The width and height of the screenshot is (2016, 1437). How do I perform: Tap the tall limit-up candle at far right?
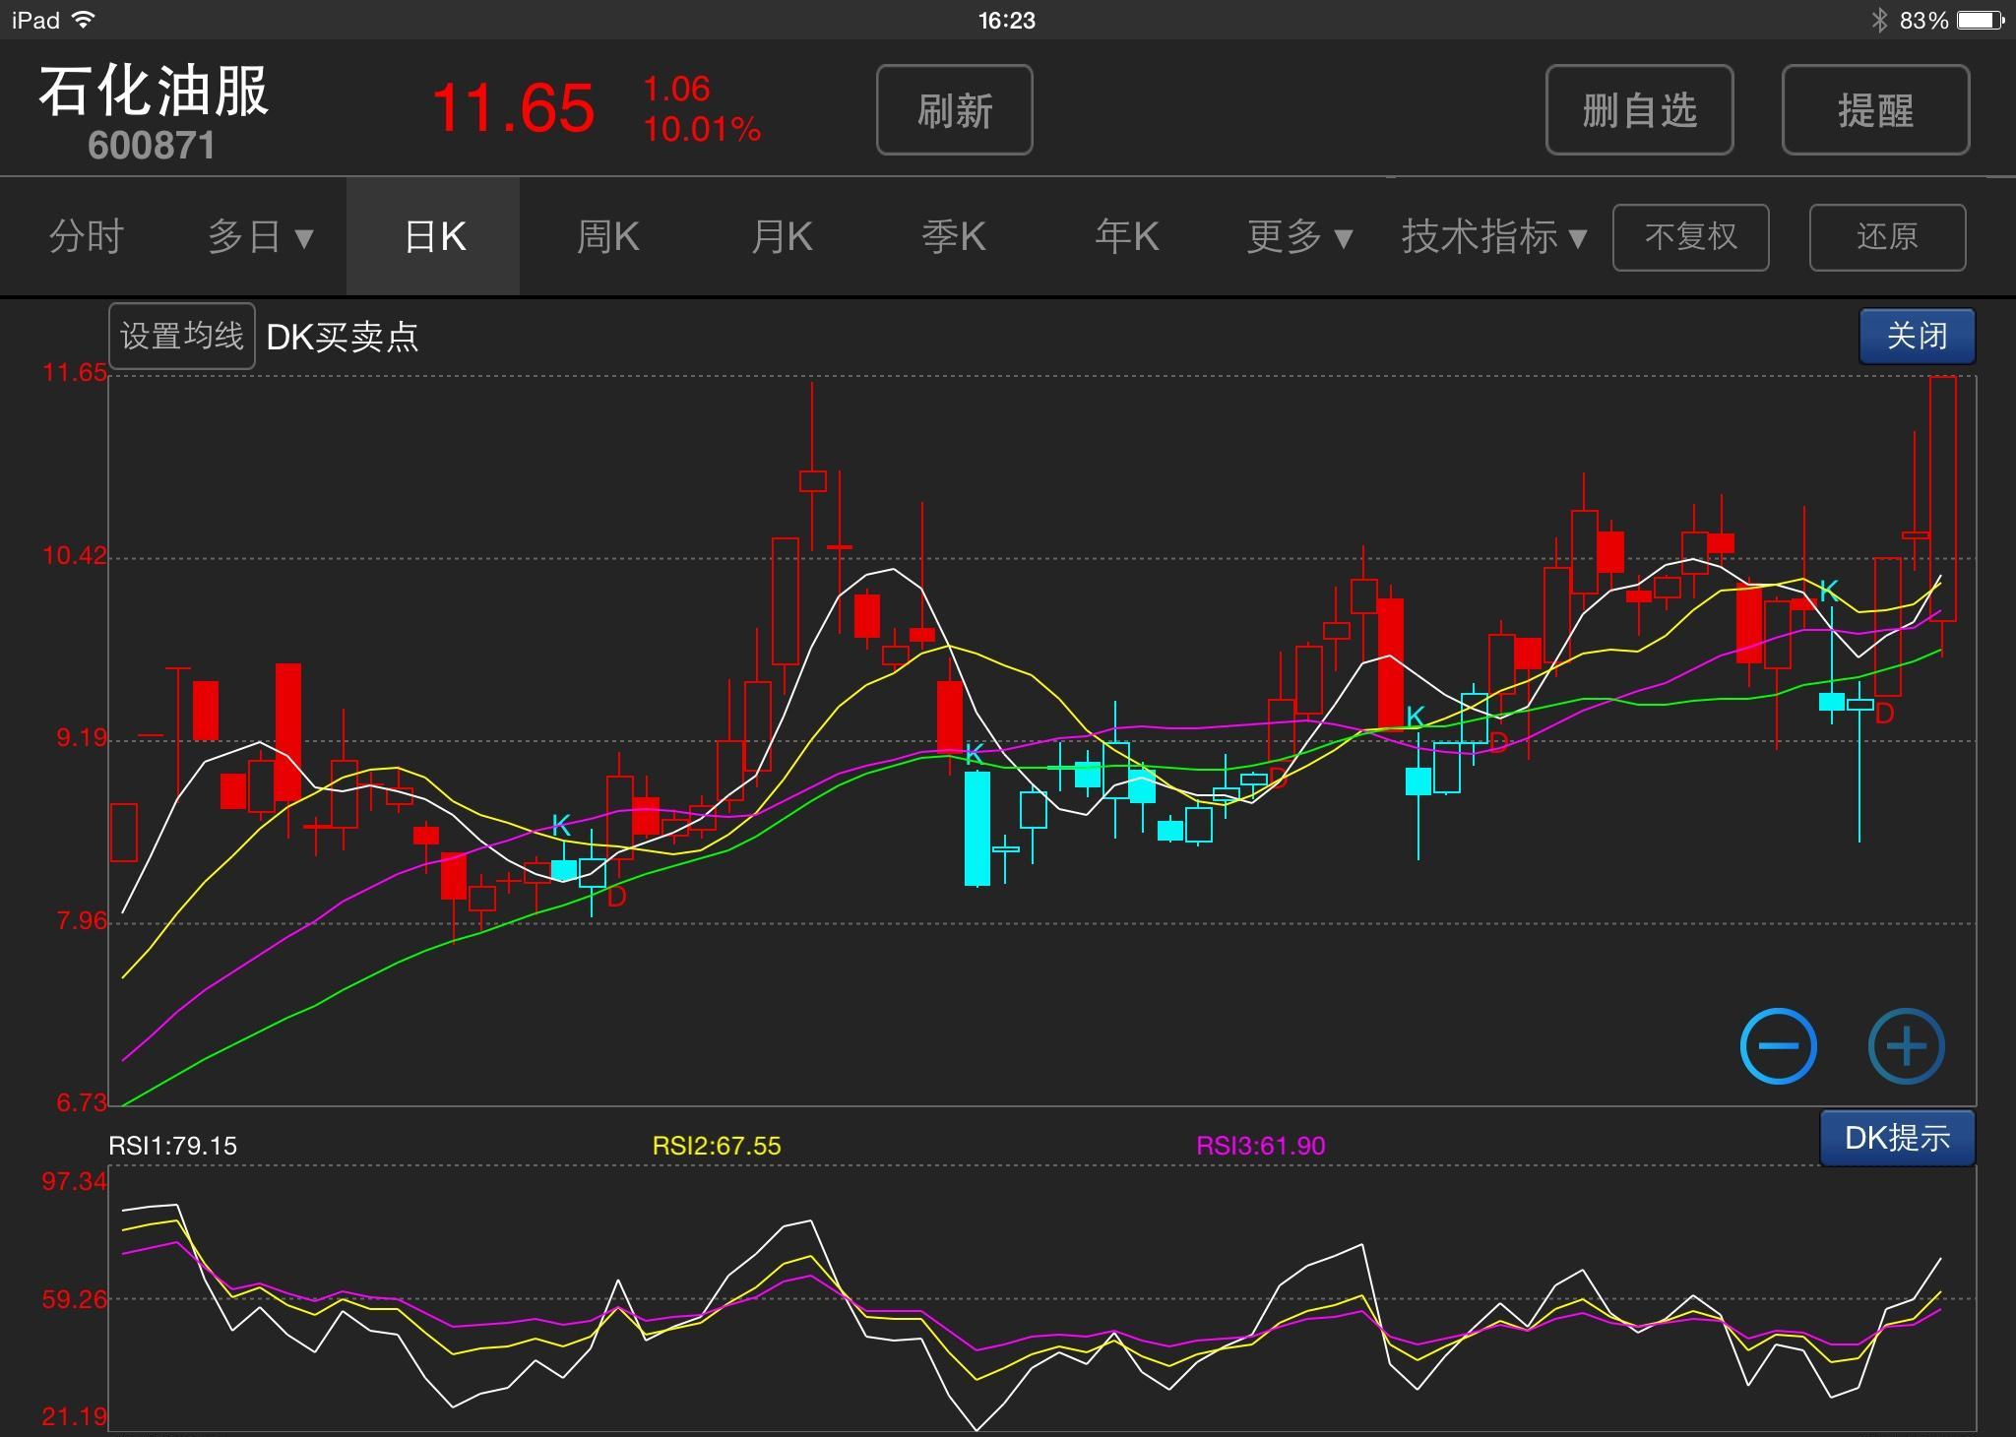[x=1942, y=499]
